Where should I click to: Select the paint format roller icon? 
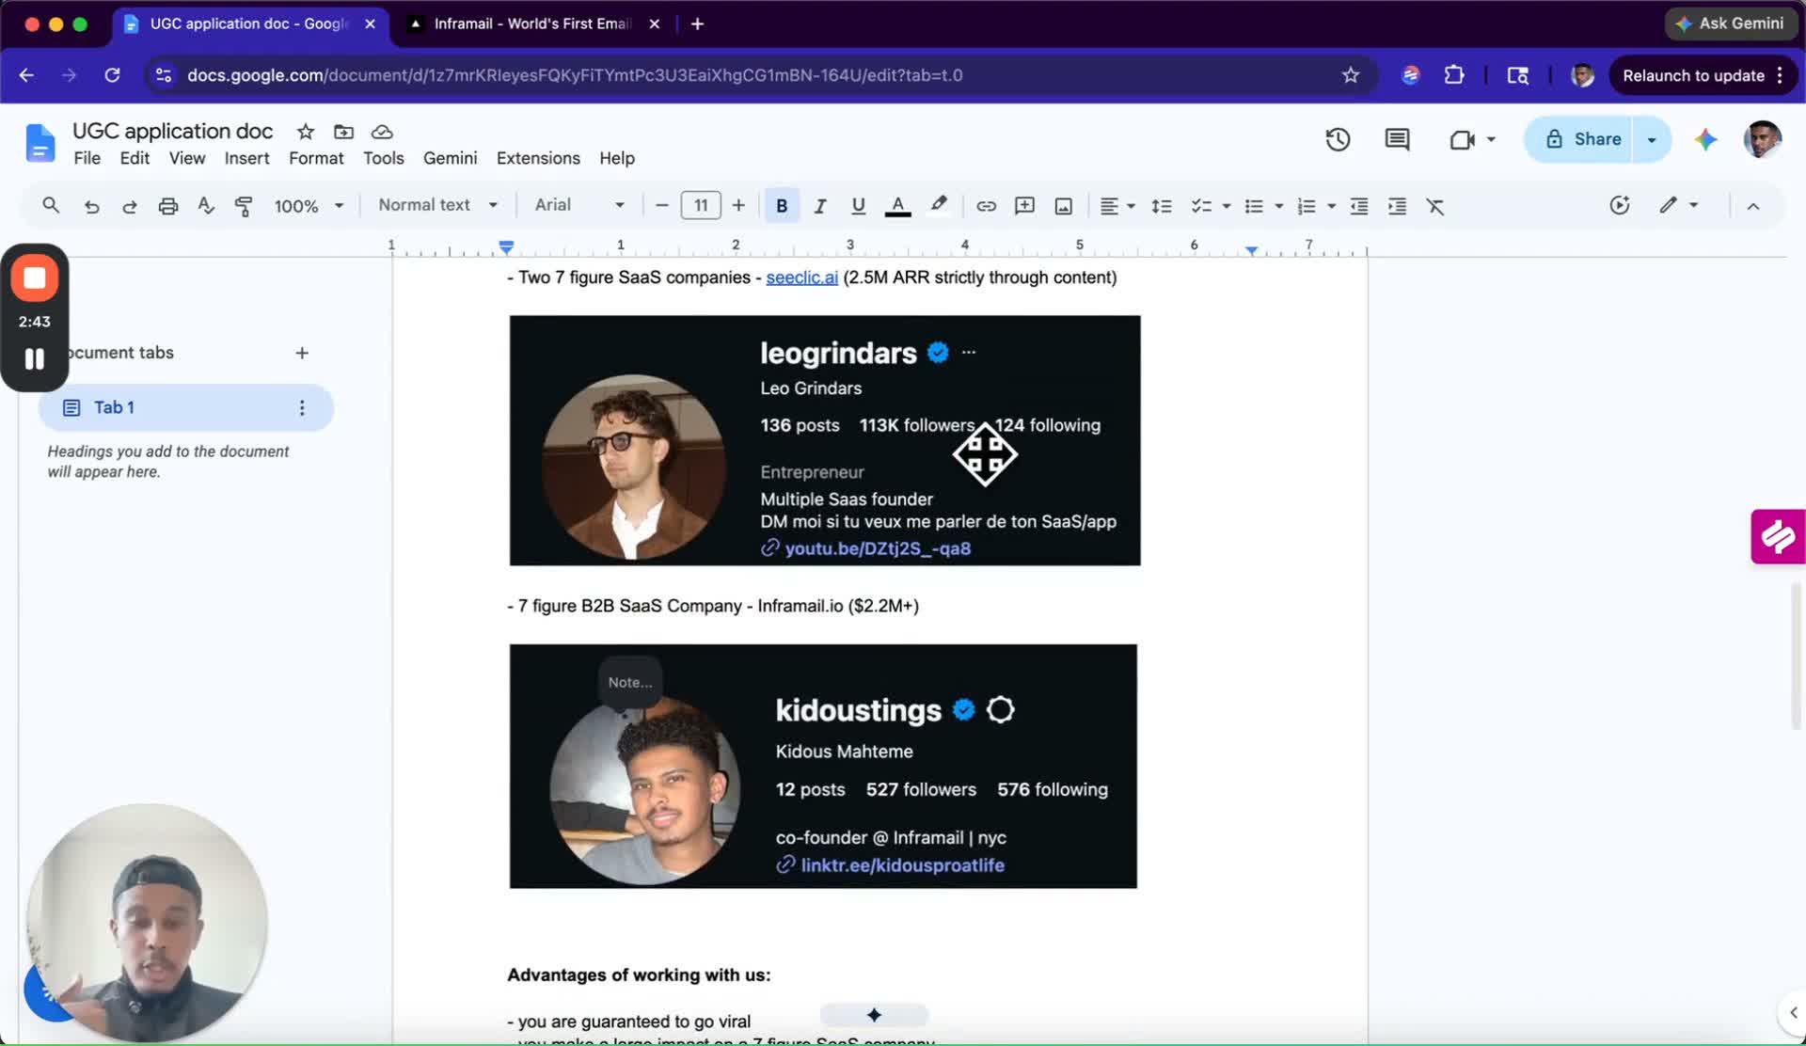point(244,206)
